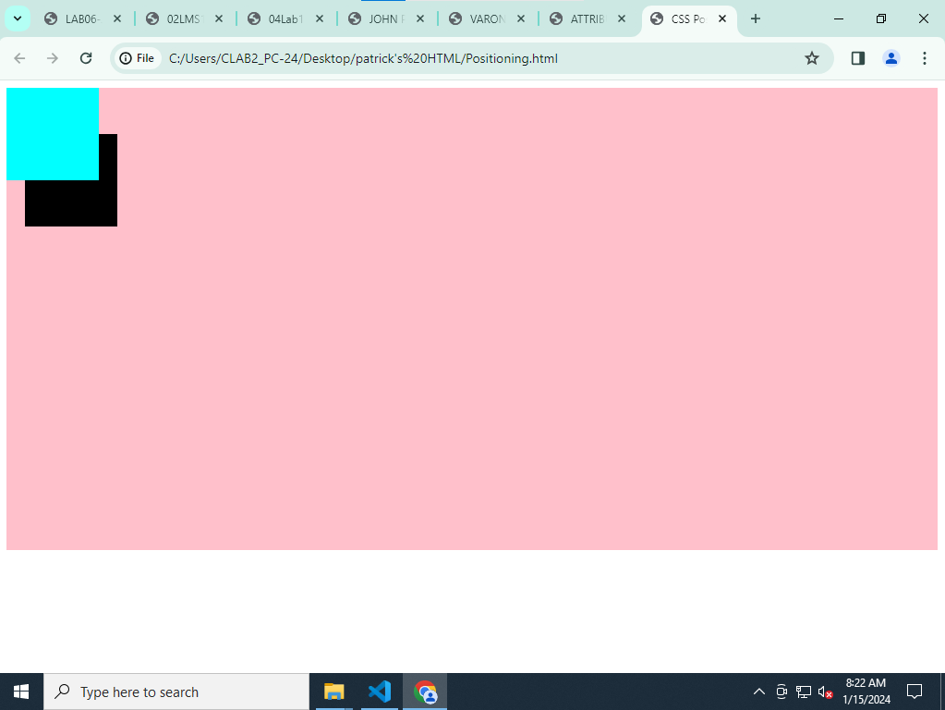Open Visual Studio Code from taskbar
The image size is (945, 710).
pos(380,692)
